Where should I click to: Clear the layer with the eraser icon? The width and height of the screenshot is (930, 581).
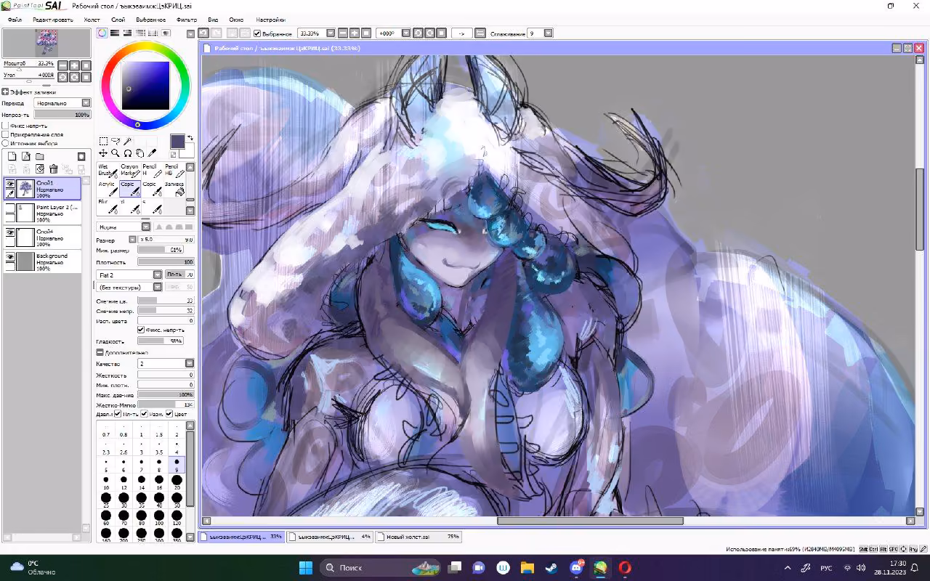click(x=40, y=169)
